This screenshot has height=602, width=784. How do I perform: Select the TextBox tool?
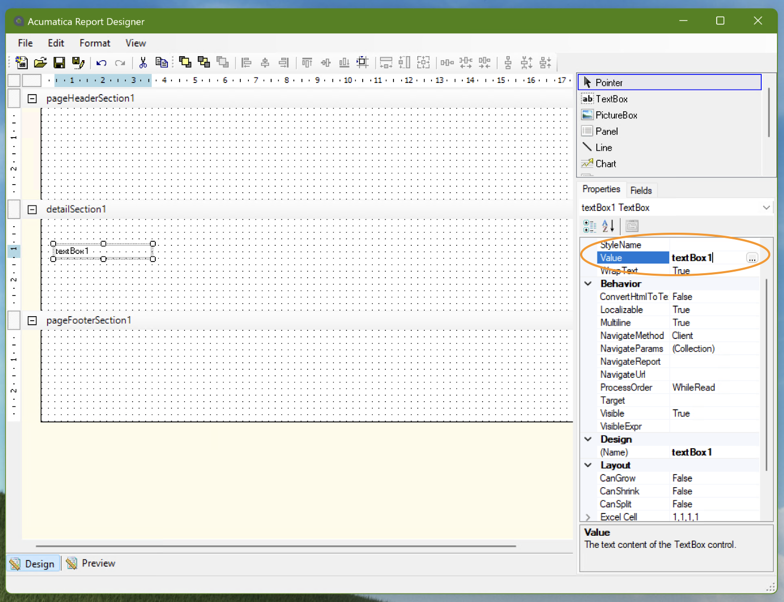(x=611, y=99)
